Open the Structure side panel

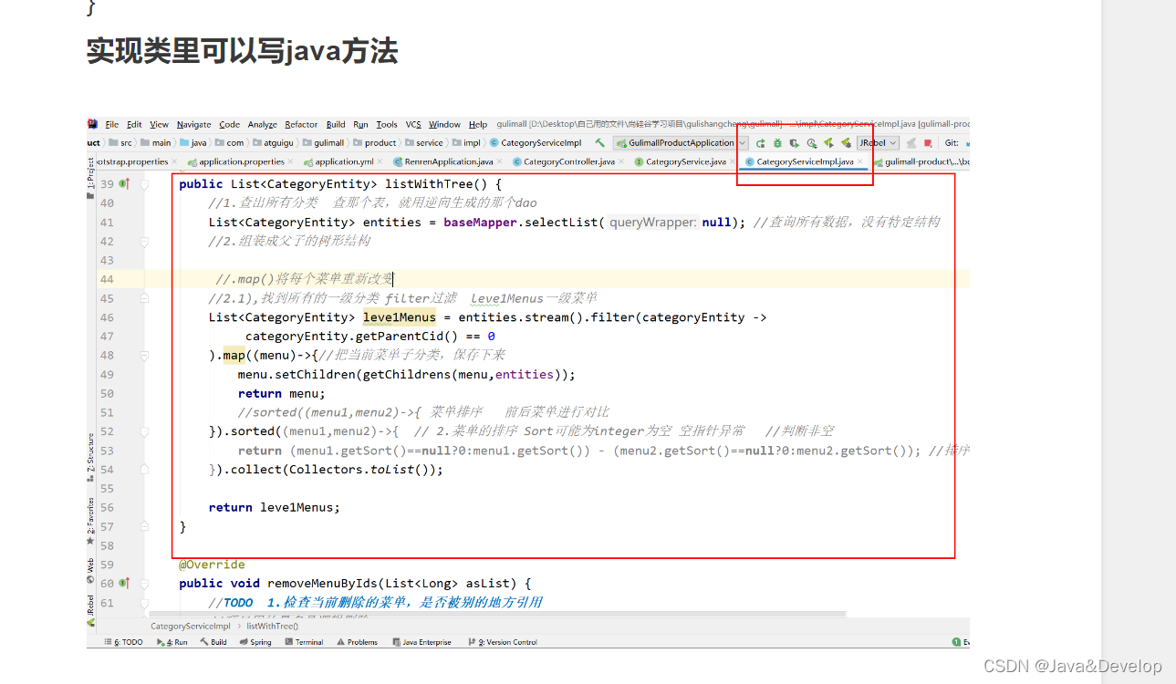91,457
